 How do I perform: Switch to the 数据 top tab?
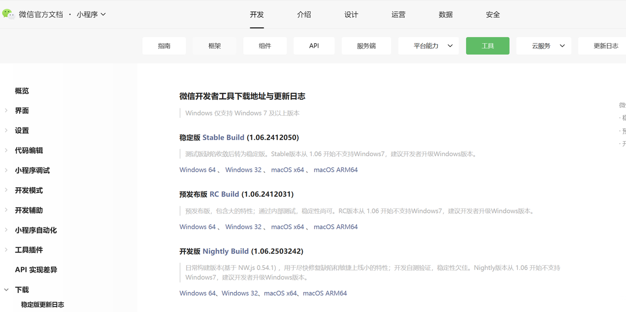(x=446, y=15)
